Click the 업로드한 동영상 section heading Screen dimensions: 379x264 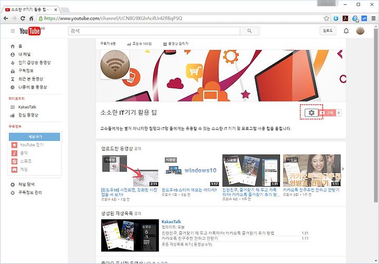(117, 148)
